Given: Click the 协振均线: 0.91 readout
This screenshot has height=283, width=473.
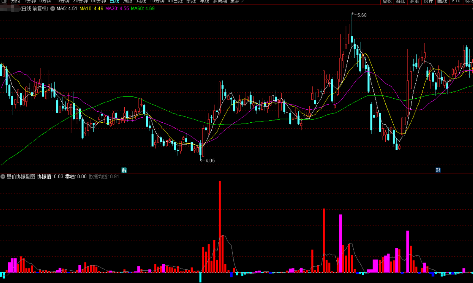Looking at the screenshot, I should tap(104, 177).
